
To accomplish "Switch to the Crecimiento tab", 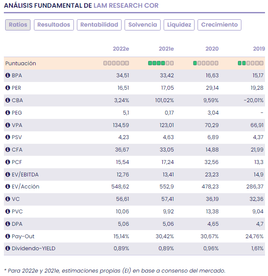I will pos(219,25).
